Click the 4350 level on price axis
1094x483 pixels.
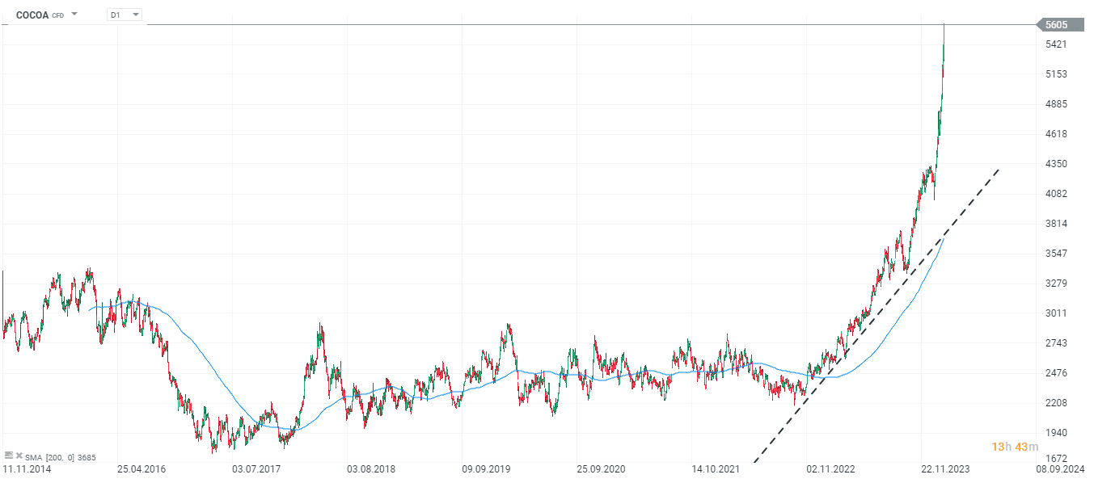pyautogui.click(x=1057, y=164)
